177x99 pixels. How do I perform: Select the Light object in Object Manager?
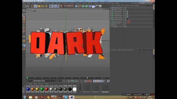coord(115,25)
